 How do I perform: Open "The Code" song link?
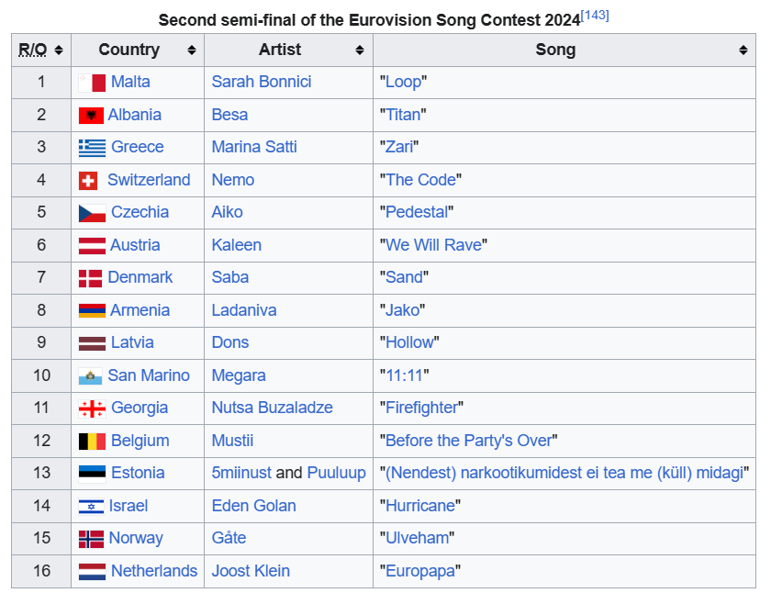pyautogui.click(x=421, y=180)
